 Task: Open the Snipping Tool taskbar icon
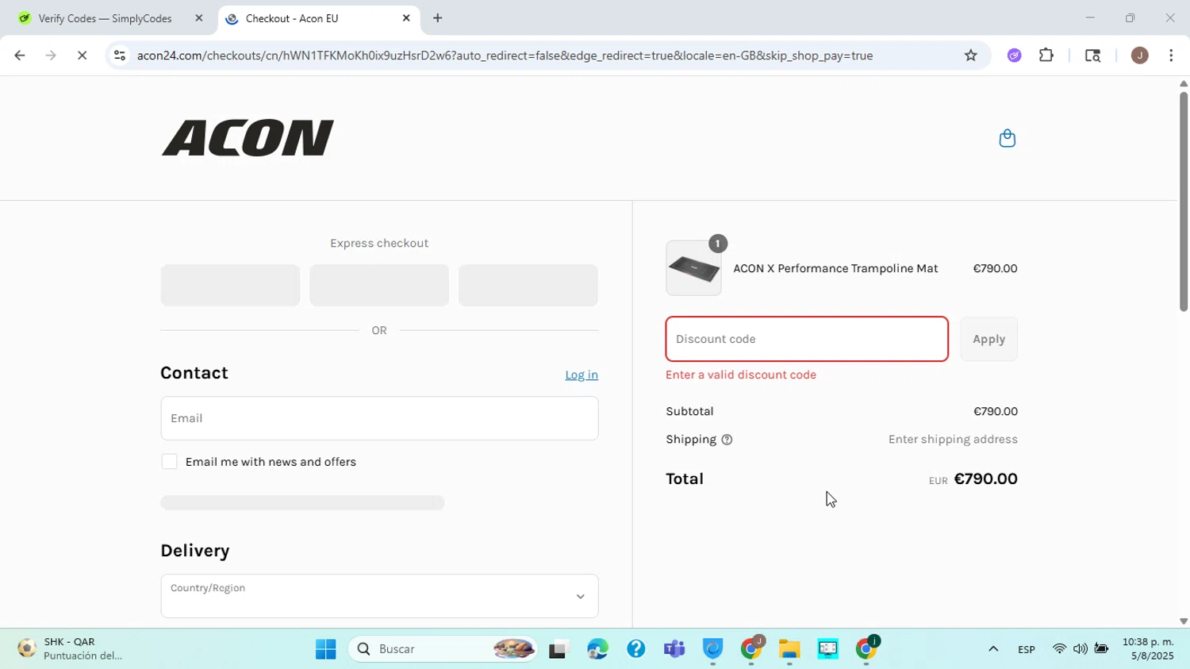(827, 649)
